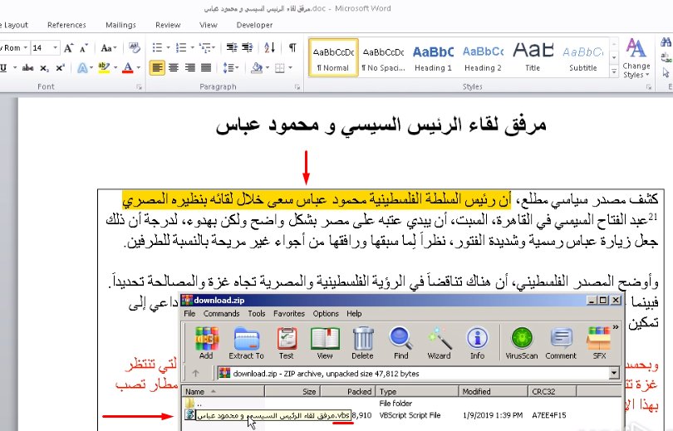Viewport: 673px width, 431px height.
Task: Open the highlight color dropdown arrow
Action: (115, 68)
